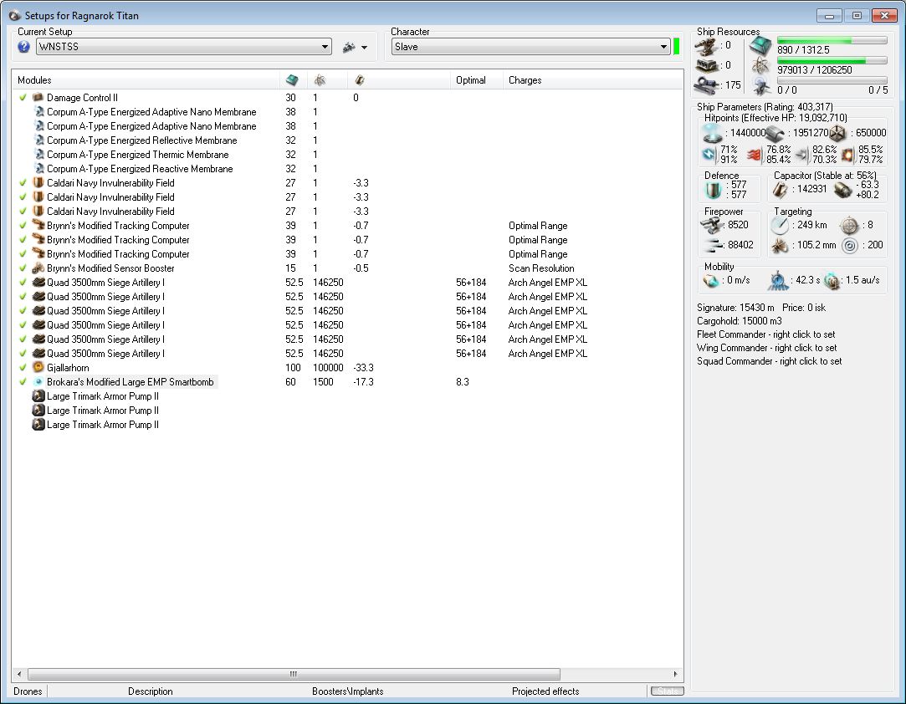Click the calibration icon showing 175
Screen dimensions: 906x704
point(707,85)
